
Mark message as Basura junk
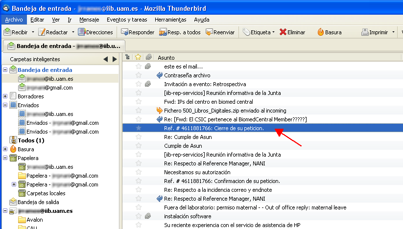[x=329, y=32]
